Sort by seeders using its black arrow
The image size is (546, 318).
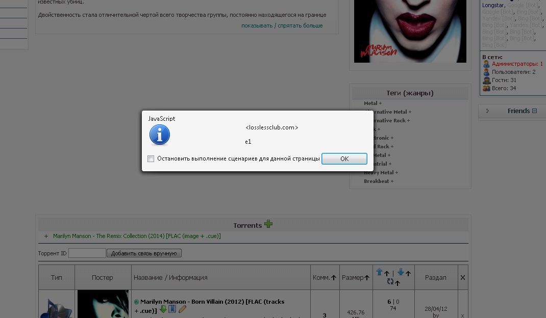387,274
